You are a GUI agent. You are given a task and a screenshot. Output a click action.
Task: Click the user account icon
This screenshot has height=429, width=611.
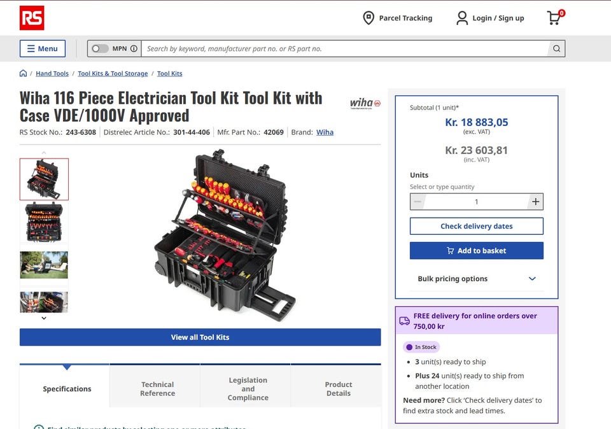[x=462, y=18]
